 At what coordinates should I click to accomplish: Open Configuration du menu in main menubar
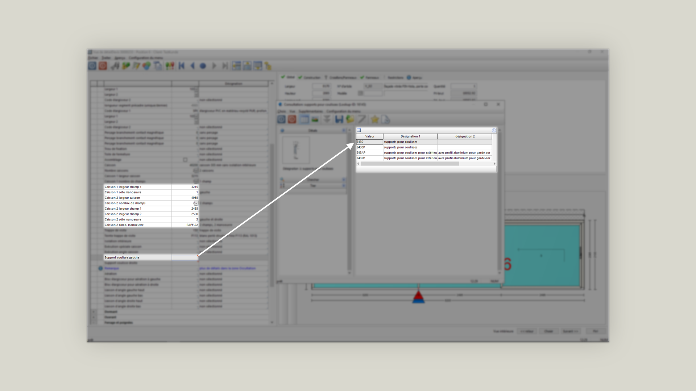tap(146, 58)
